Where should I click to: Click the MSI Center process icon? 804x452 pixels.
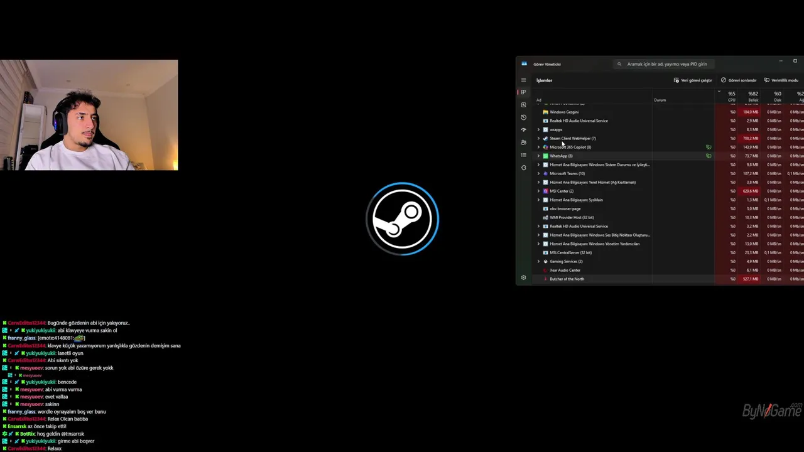(x=545, y=191)
